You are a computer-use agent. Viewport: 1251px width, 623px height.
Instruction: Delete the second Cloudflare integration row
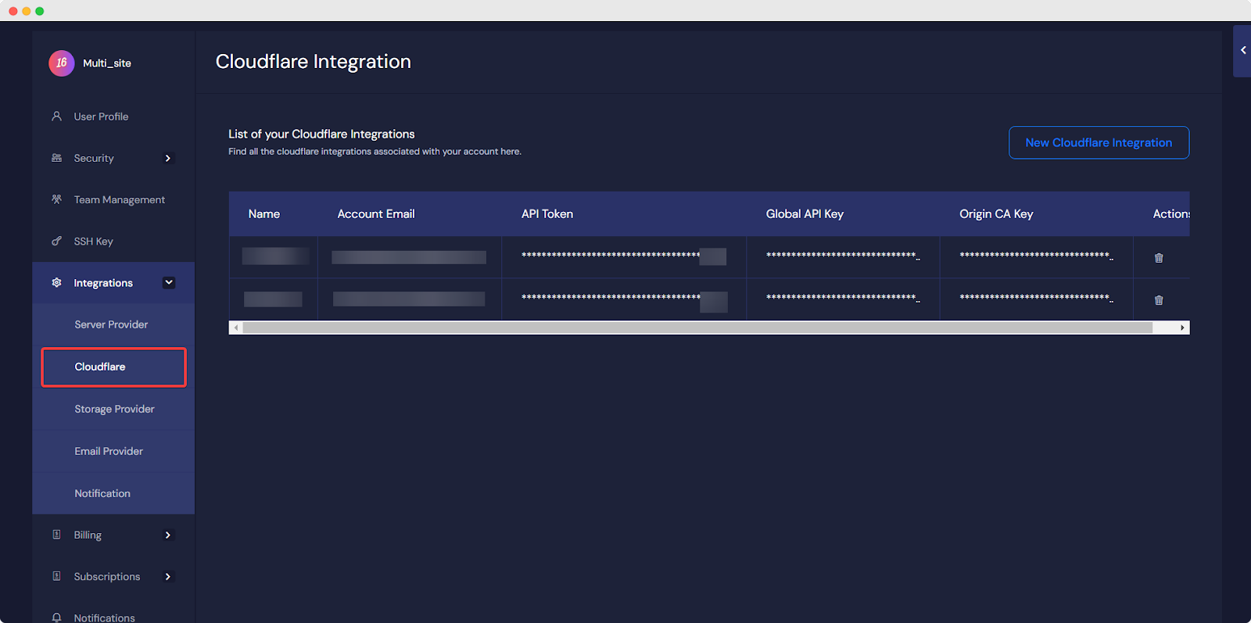pos(1159,300)
